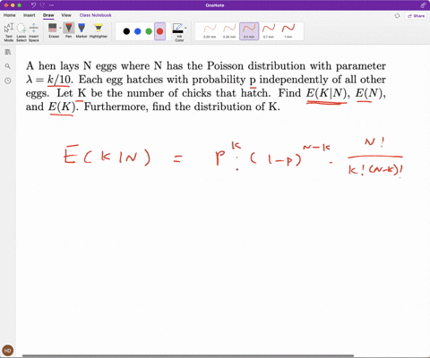
Task: Click the macOS green fullscreen button
Action: click(20, 5)
